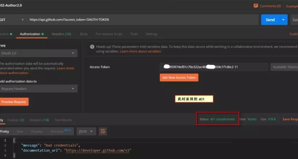This screenshot has height=159, width=298.
Task: Click the blue Send button
Action: [270, 20]
